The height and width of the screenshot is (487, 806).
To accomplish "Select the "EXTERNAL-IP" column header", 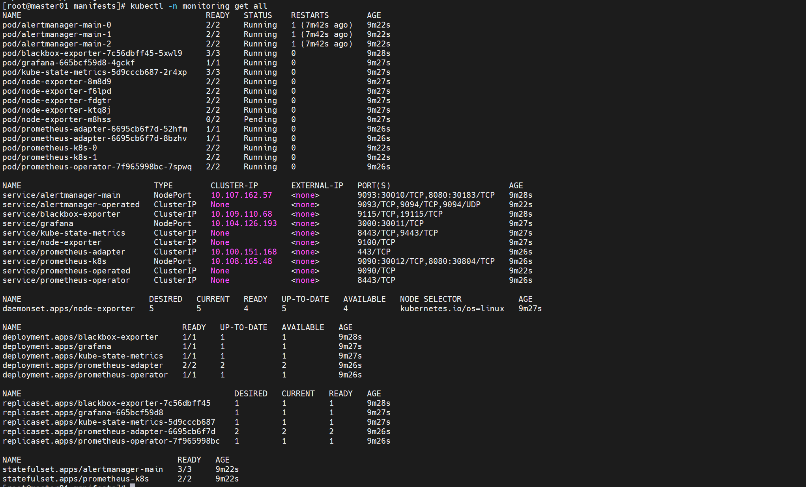I will pos(317,186).
